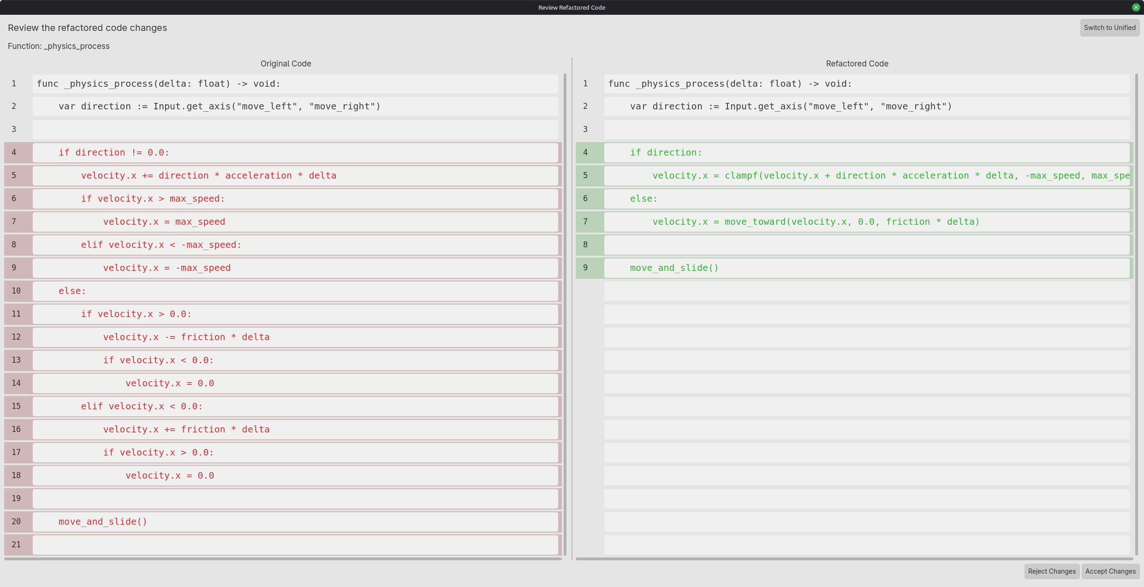Click refactored line with move_toward call
This screenshot has height=587, width=1144.
(x=867, y=222)
